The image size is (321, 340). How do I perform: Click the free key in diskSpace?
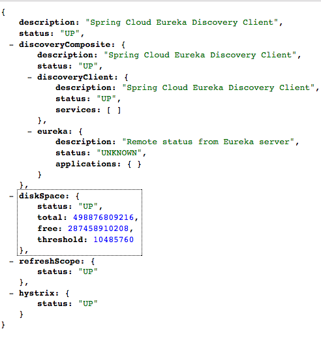tap(47, 228)
